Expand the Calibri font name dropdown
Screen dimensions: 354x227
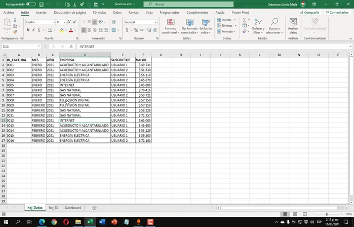(54, 22)
